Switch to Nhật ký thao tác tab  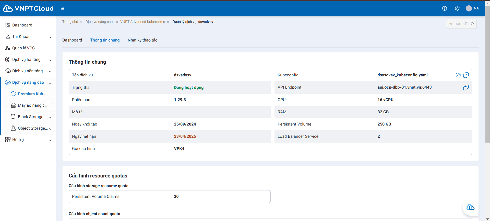(142, 40)
